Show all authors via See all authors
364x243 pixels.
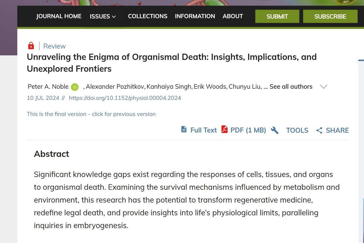291,87
